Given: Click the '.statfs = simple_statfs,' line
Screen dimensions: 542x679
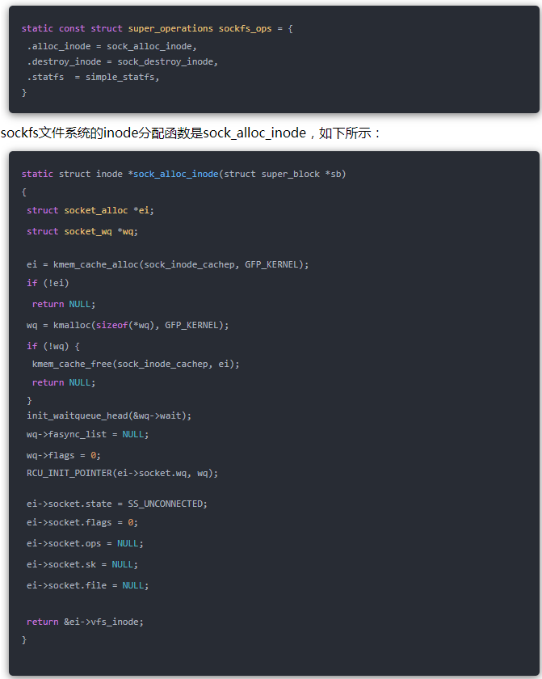Looking at the screenshot, I should [x=93, y=77].
